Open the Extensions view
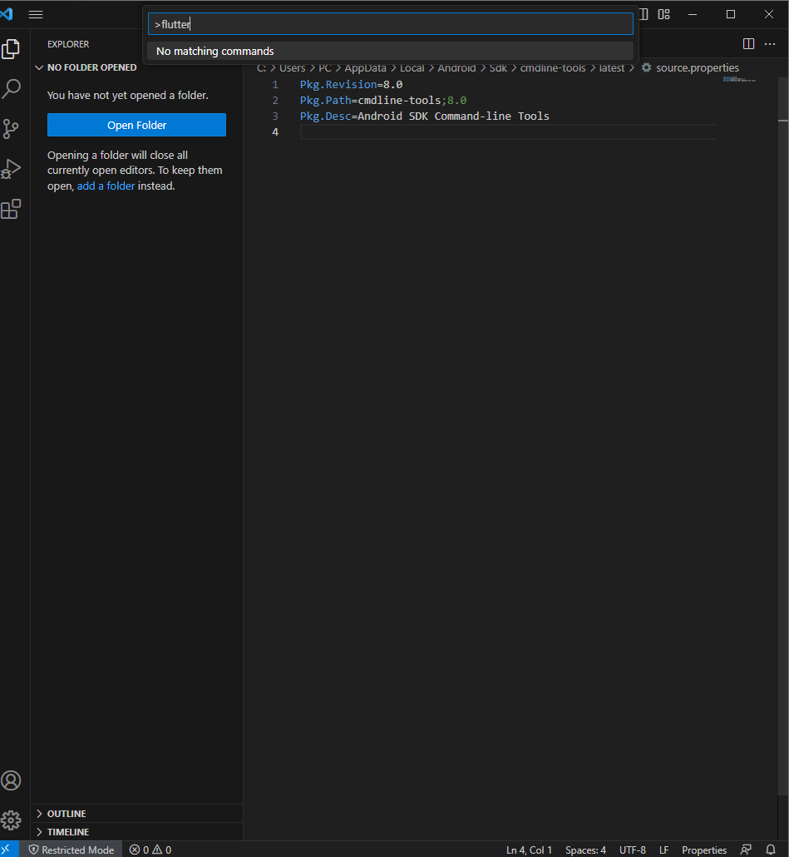 (x=11, y=209)
